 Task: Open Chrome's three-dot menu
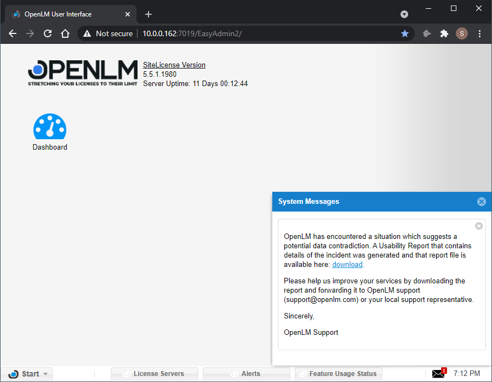[x=479, y=33]
